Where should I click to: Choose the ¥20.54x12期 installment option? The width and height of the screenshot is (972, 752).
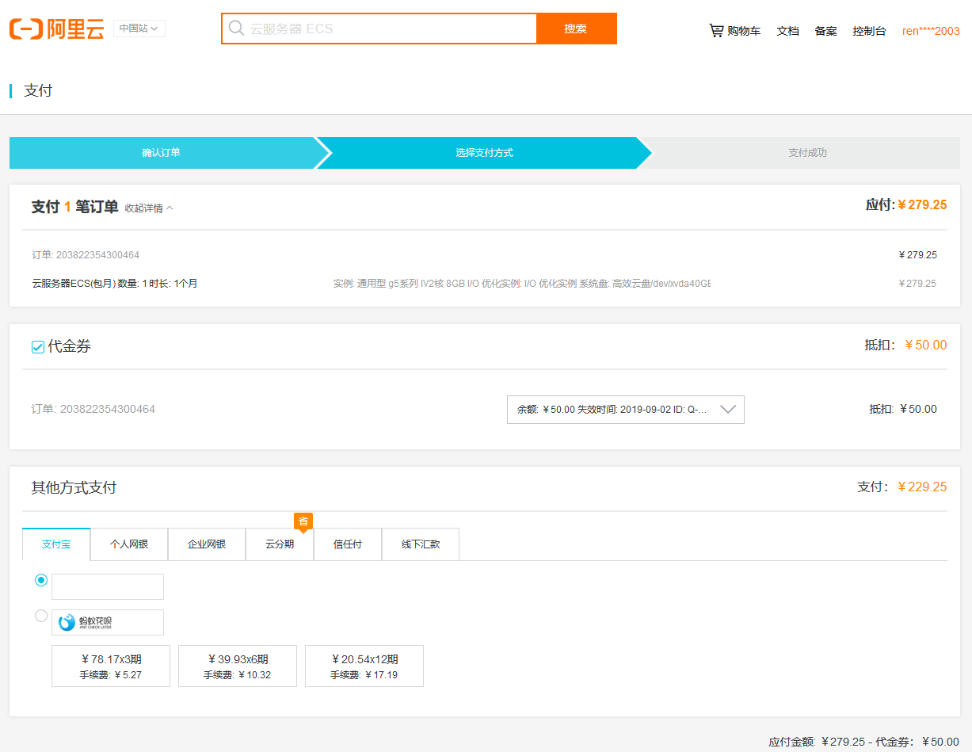pos(364,666)
